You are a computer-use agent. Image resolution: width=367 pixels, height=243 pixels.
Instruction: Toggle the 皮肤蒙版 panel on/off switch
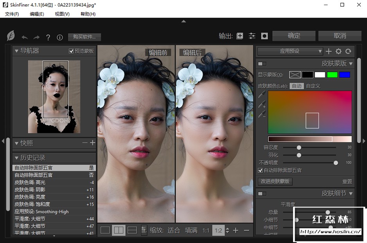point(262,64)
